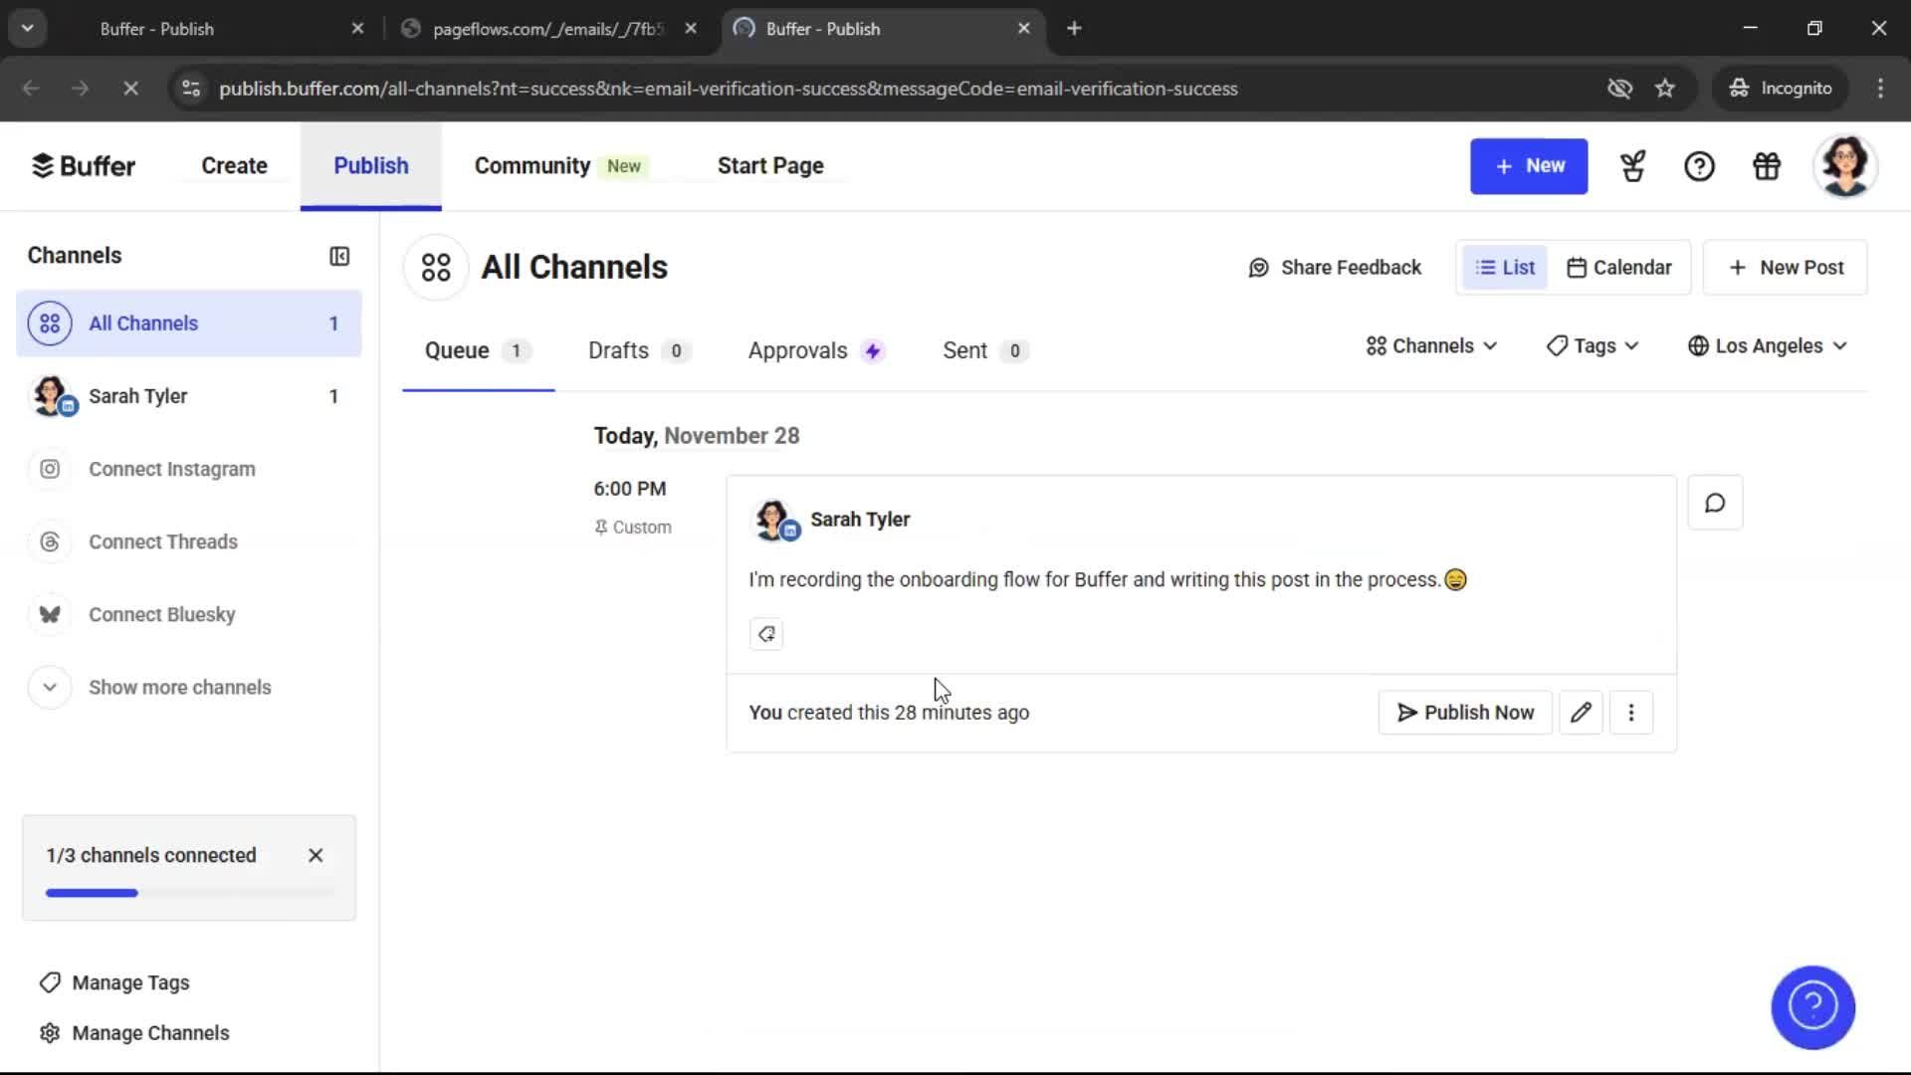
Task: Open the three-dot menu on the post
Action: pyautogui.click(x=1631, y=712)
